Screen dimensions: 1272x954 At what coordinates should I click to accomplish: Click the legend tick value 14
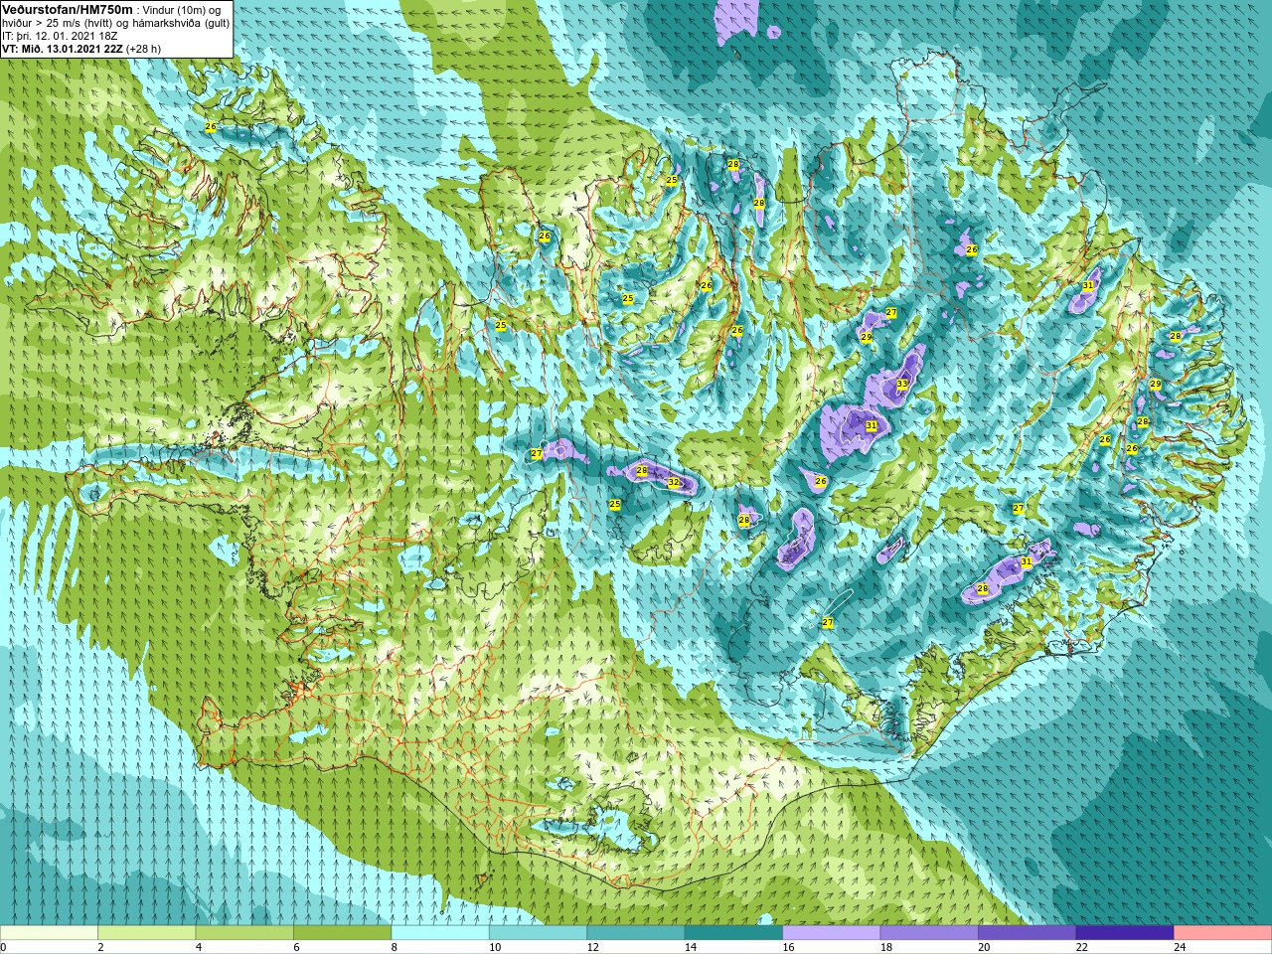[x=690, y=947]
